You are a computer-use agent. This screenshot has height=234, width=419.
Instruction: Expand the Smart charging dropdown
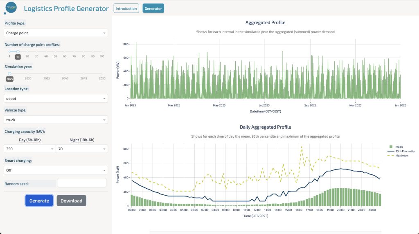click(56, 170)
